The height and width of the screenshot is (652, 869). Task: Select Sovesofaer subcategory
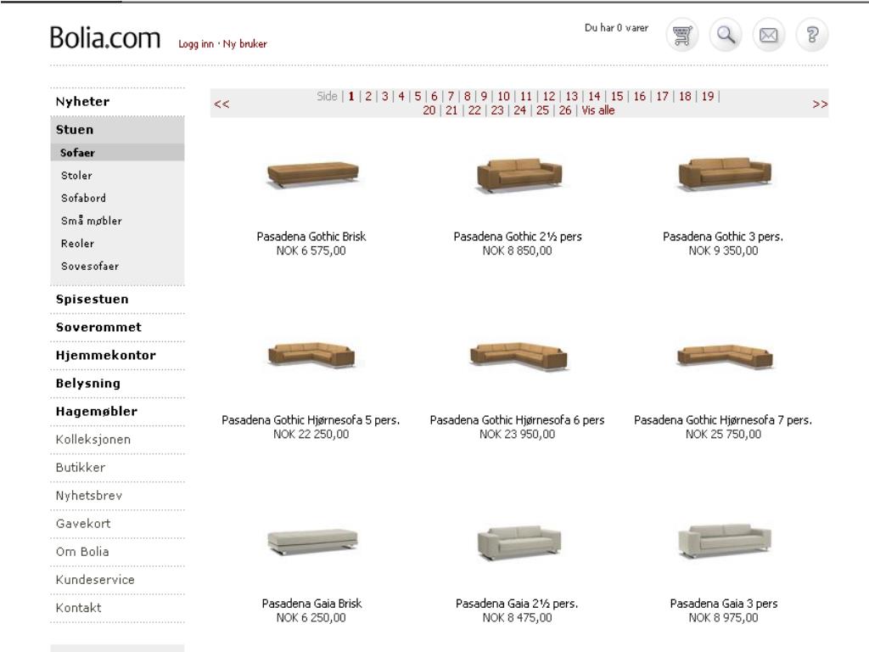pos(90,266)
